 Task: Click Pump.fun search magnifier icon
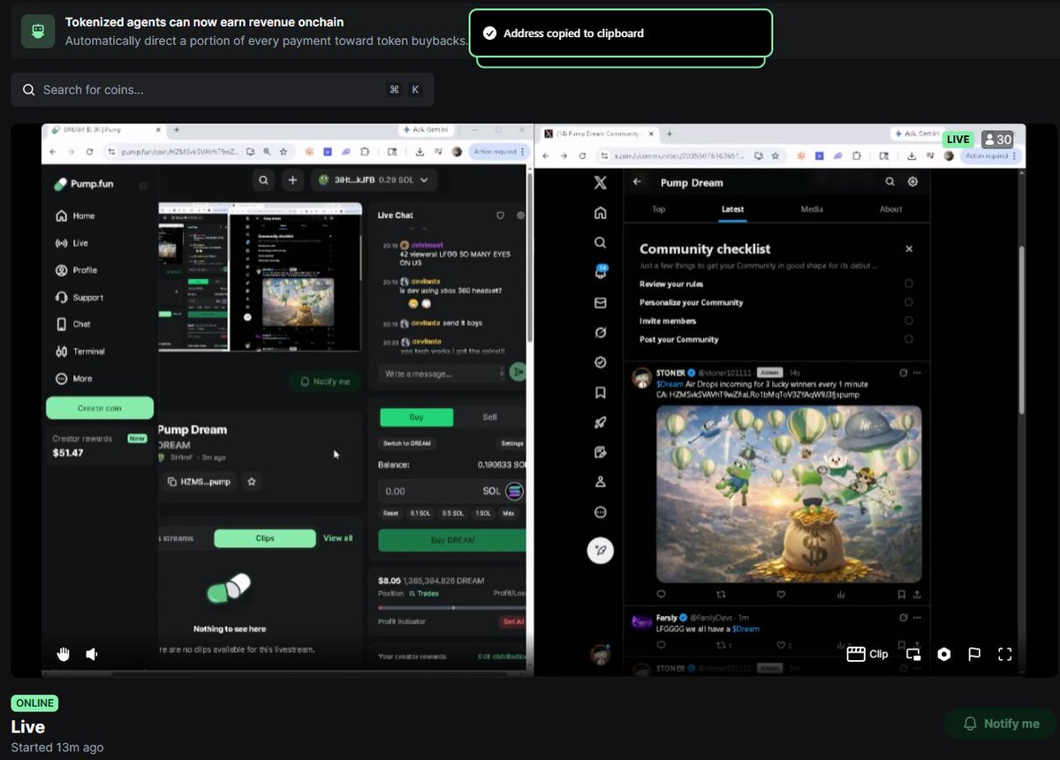point(263,180)
